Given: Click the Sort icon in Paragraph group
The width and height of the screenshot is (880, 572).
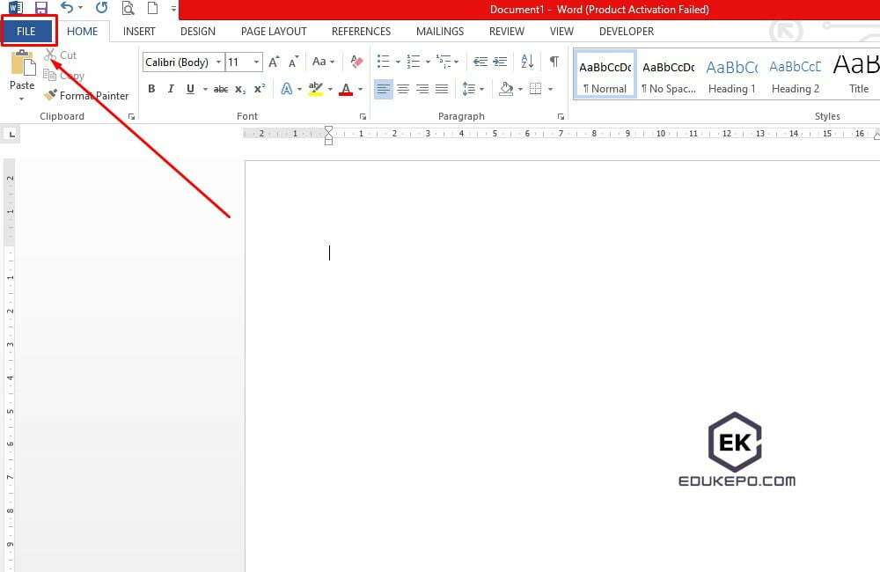Looking at the screenshot, I should (x=526, y=62).
